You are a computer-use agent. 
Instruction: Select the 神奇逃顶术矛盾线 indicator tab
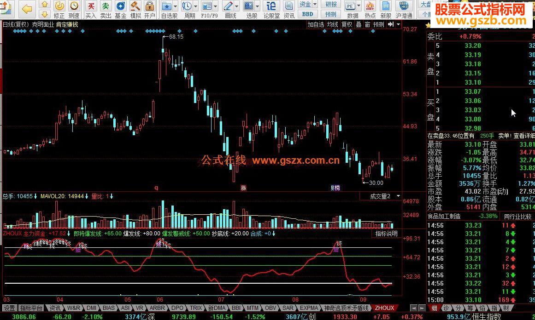point(347,308)
